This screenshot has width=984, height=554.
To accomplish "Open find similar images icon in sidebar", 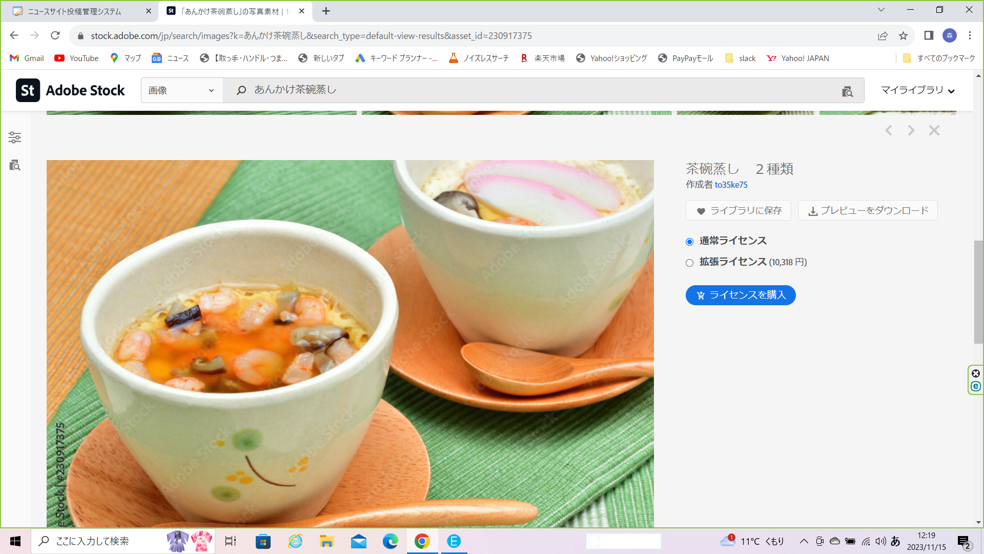I will point(15,165).
